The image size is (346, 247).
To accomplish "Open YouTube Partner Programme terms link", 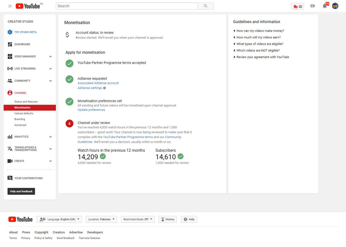I will [x=128, y=137].
